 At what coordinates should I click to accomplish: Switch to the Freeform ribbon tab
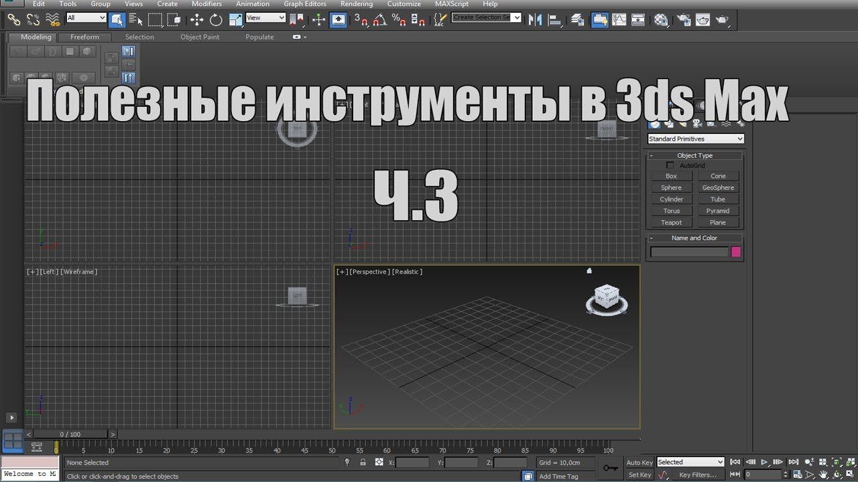pyautogui.click(x=84, y=37)
